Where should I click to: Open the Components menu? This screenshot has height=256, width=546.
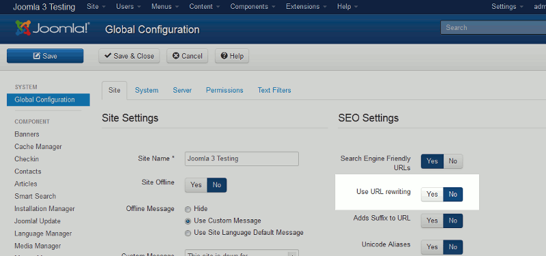tap(253, 7)
